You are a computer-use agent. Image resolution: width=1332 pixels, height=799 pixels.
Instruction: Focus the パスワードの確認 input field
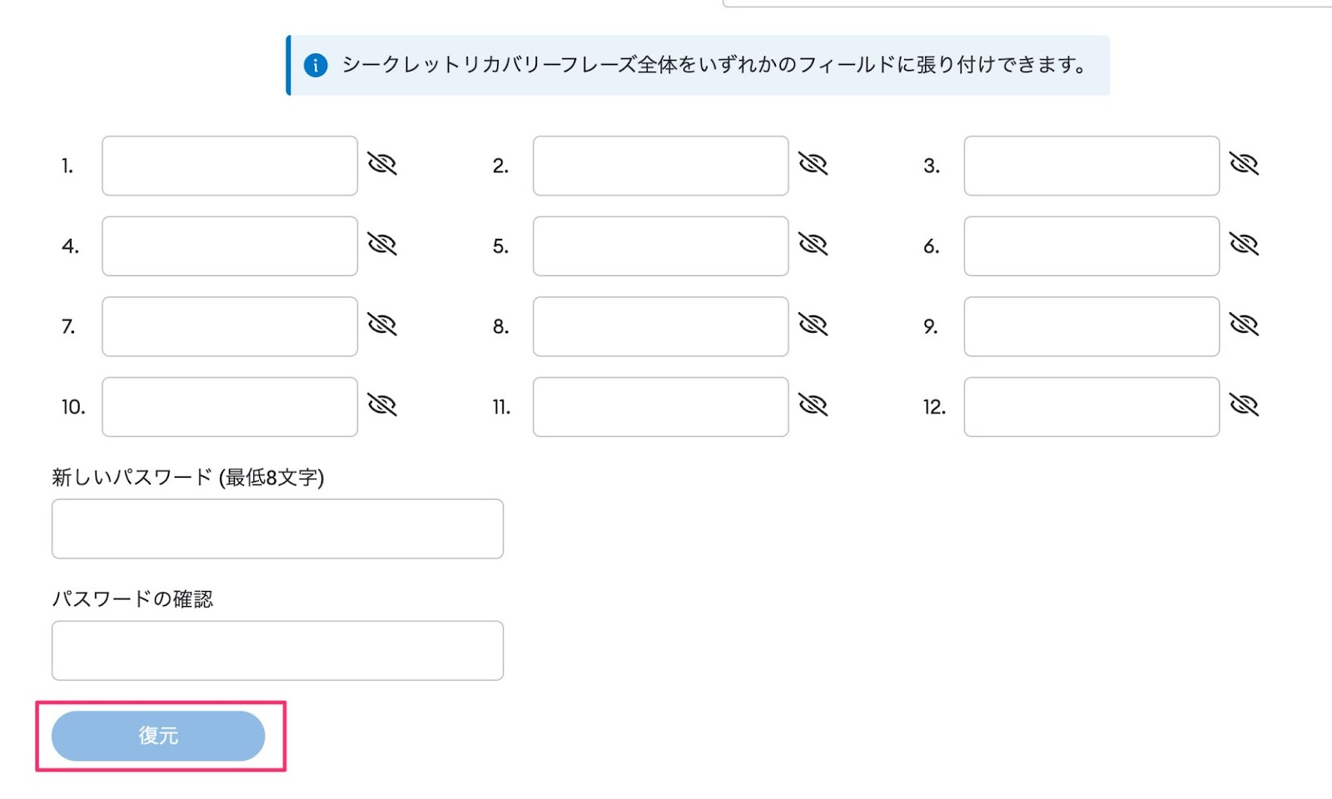click(x=277, y=650)
